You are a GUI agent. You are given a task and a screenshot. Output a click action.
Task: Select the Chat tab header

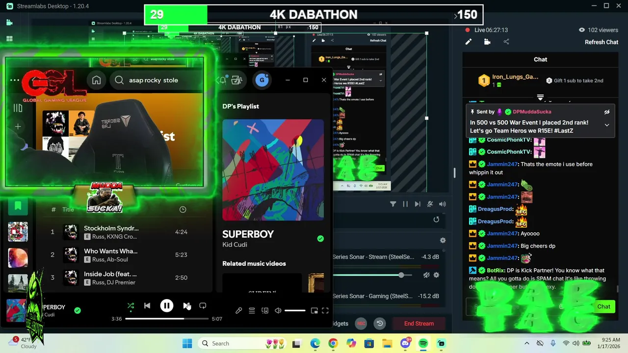[540, 59]
